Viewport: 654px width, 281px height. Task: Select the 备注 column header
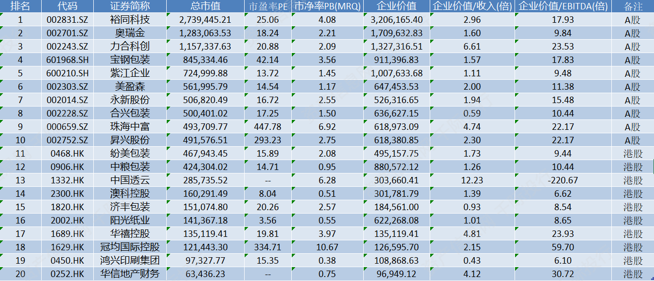[x=633, y=6]
